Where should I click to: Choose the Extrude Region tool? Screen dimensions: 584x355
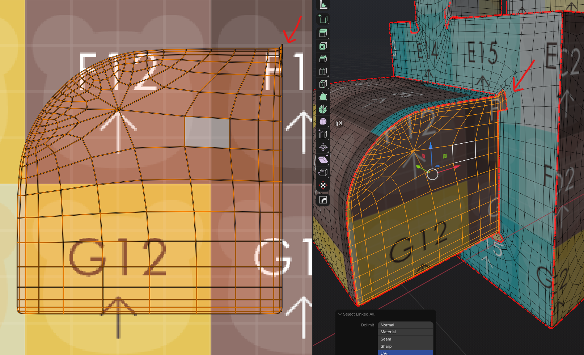(323, 33)
